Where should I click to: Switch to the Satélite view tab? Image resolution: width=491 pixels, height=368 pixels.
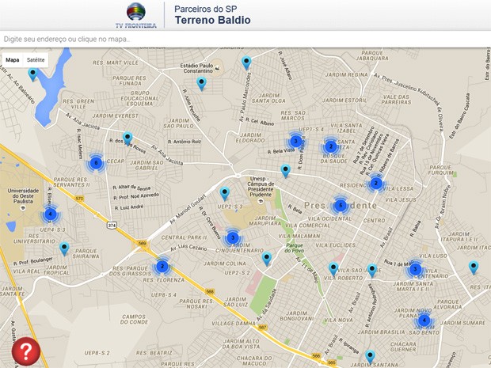[36, 60]
